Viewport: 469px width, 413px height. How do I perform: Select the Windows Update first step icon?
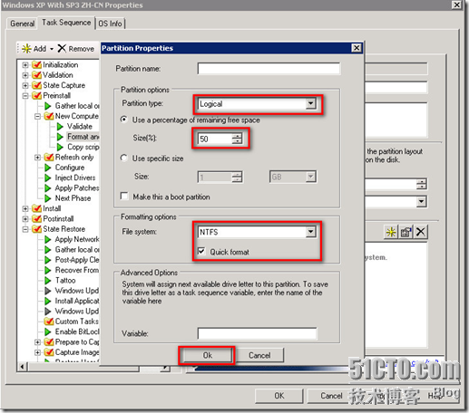(x=48, y=291)
